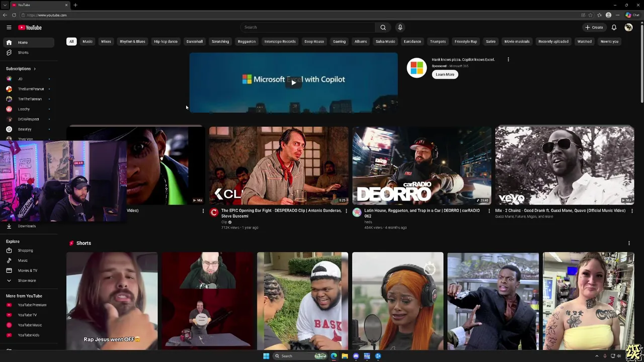The image size is (644, 362).
Task: Click Learn More on Microsoft ad
Action: [445, 74]
